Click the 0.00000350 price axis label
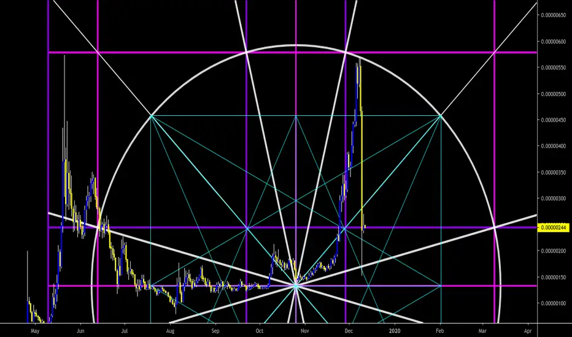The height and width of the screenshot is (337, 572). pos(554,172)
